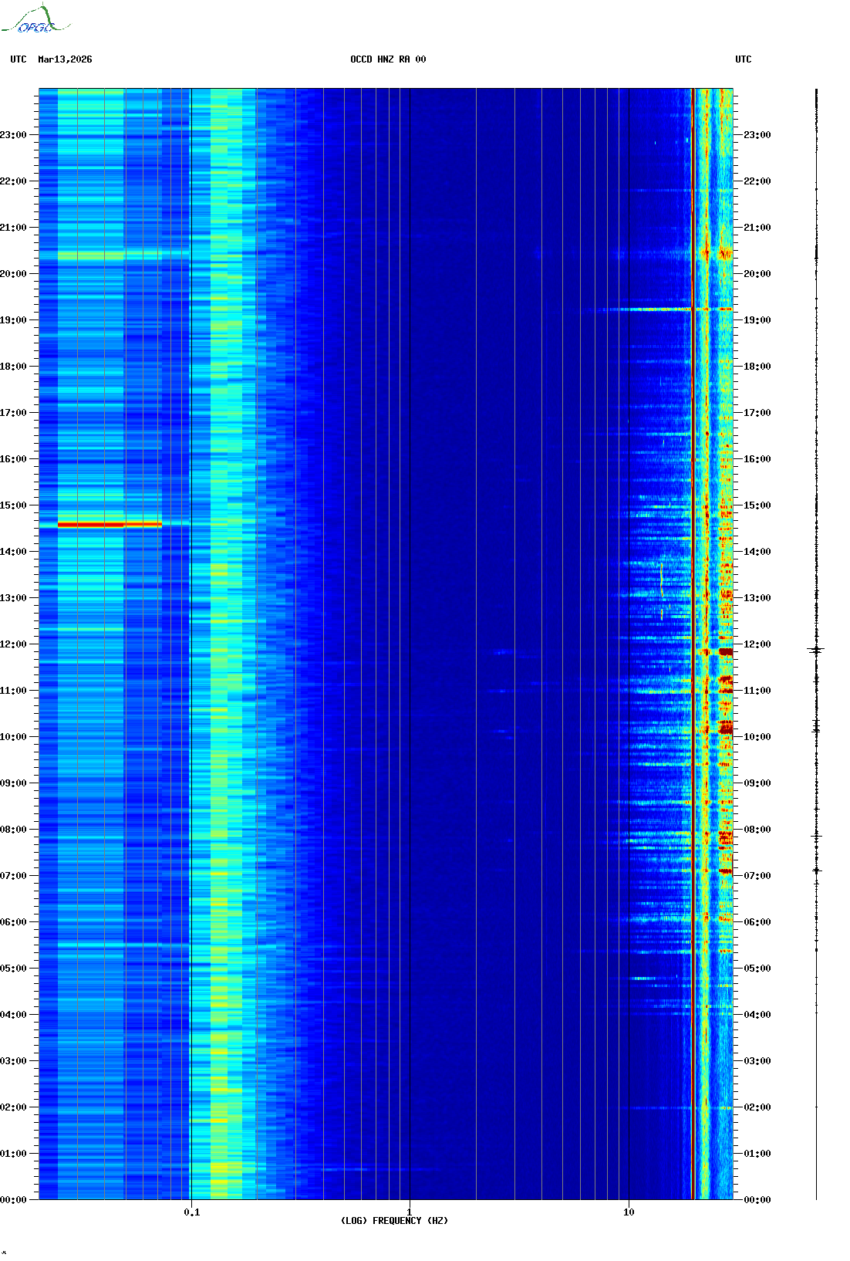Viewport: 850px width, 1261px height.
Task: Click the left-axis 03:00 time label
Action: [x=13, y=1061]
